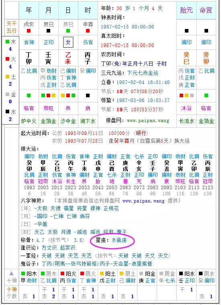Click the 月 column header

(x=49, y=10)
